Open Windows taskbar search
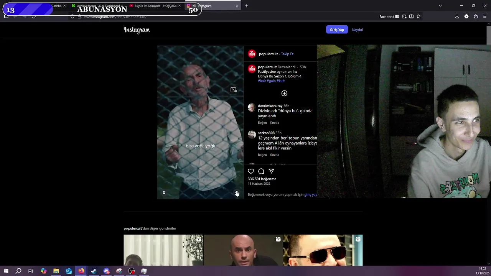Screen dimensions: 491x276 coord(18,271)
